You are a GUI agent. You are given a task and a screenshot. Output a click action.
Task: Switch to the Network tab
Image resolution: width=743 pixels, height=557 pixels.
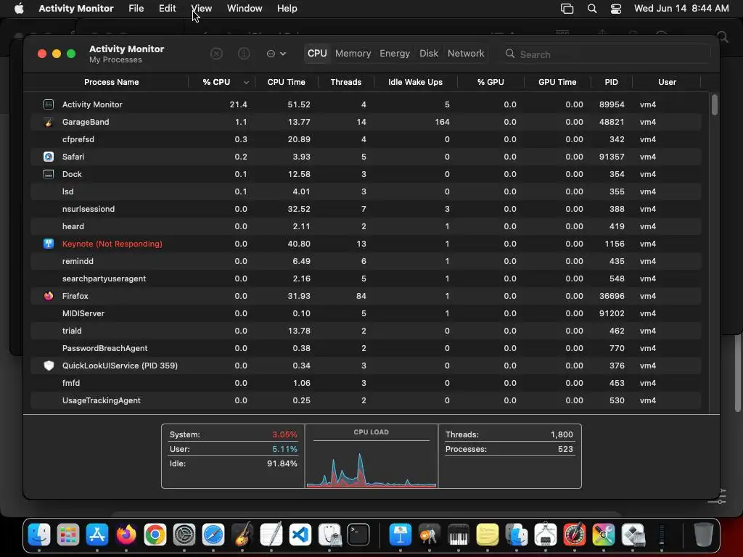[x=466, y=54]
